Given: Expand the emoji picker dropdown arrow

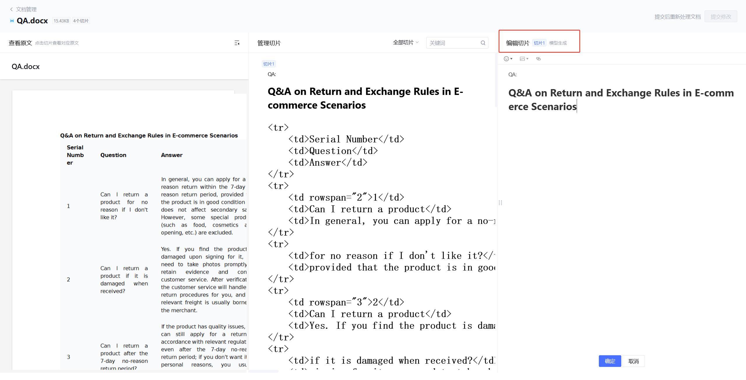Looking at the screenshot, I should point(511,59).
